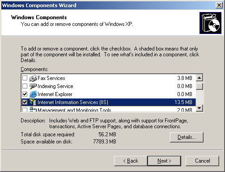Tick the Management and Monitoring Tools checkbox
Image resolution: width=225 pixels, height=172 pixels.
[25, 110]
